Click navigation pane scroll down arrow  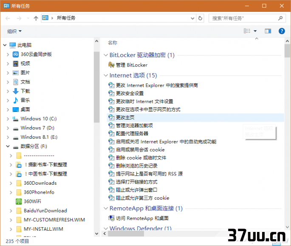pos(97,234)
